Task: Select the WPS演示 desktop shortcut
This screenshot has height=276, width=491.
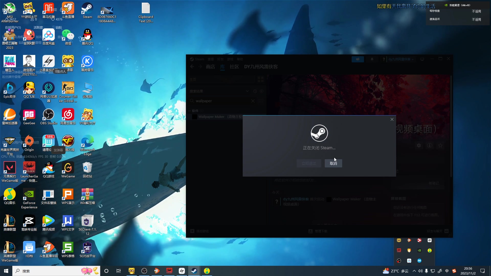Action: [x=68, y=197]
